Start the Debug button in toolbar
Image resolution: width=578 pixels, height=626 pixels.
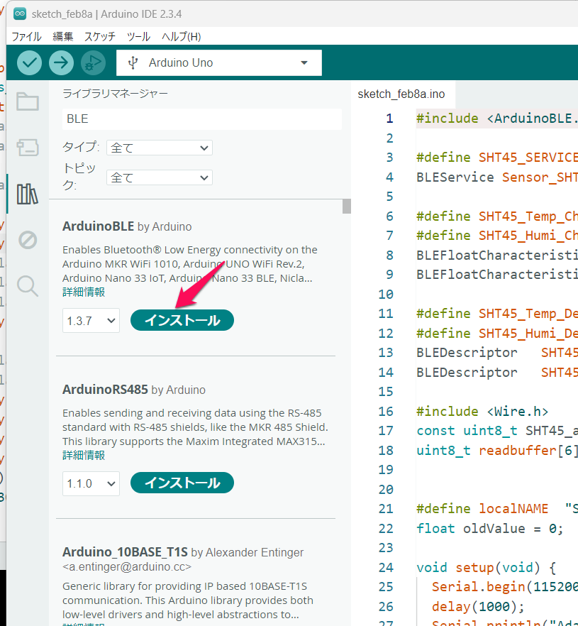[93, 62]
